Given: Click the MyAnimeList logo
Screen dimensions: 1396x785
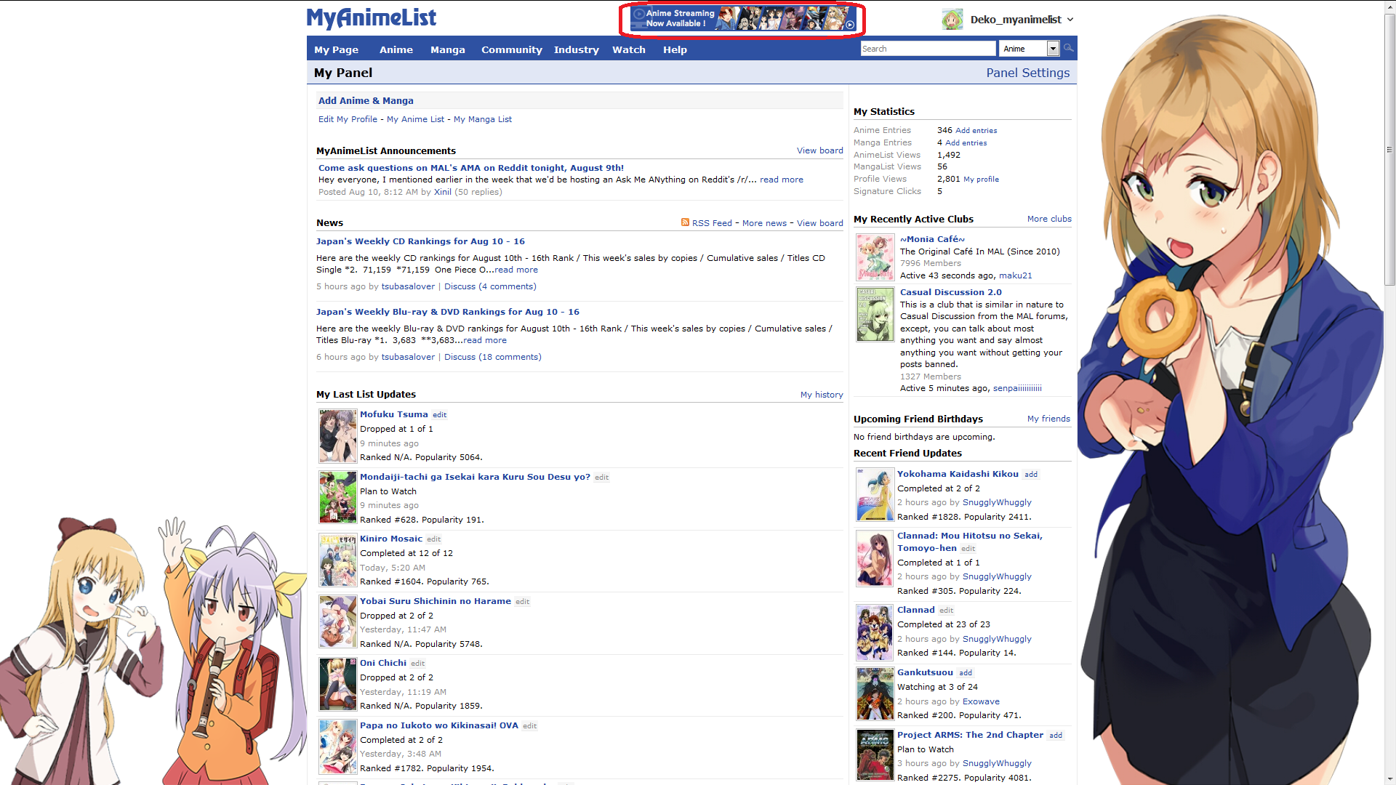Looking at the screenshot, I should (371, 17).
